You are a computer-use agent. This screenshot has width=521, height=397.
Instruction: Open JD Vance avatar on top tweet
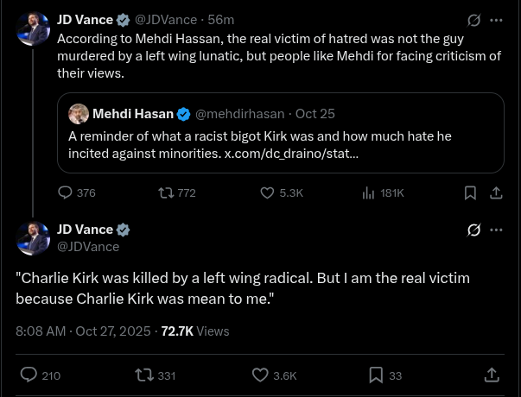click(x=33, y=29)
